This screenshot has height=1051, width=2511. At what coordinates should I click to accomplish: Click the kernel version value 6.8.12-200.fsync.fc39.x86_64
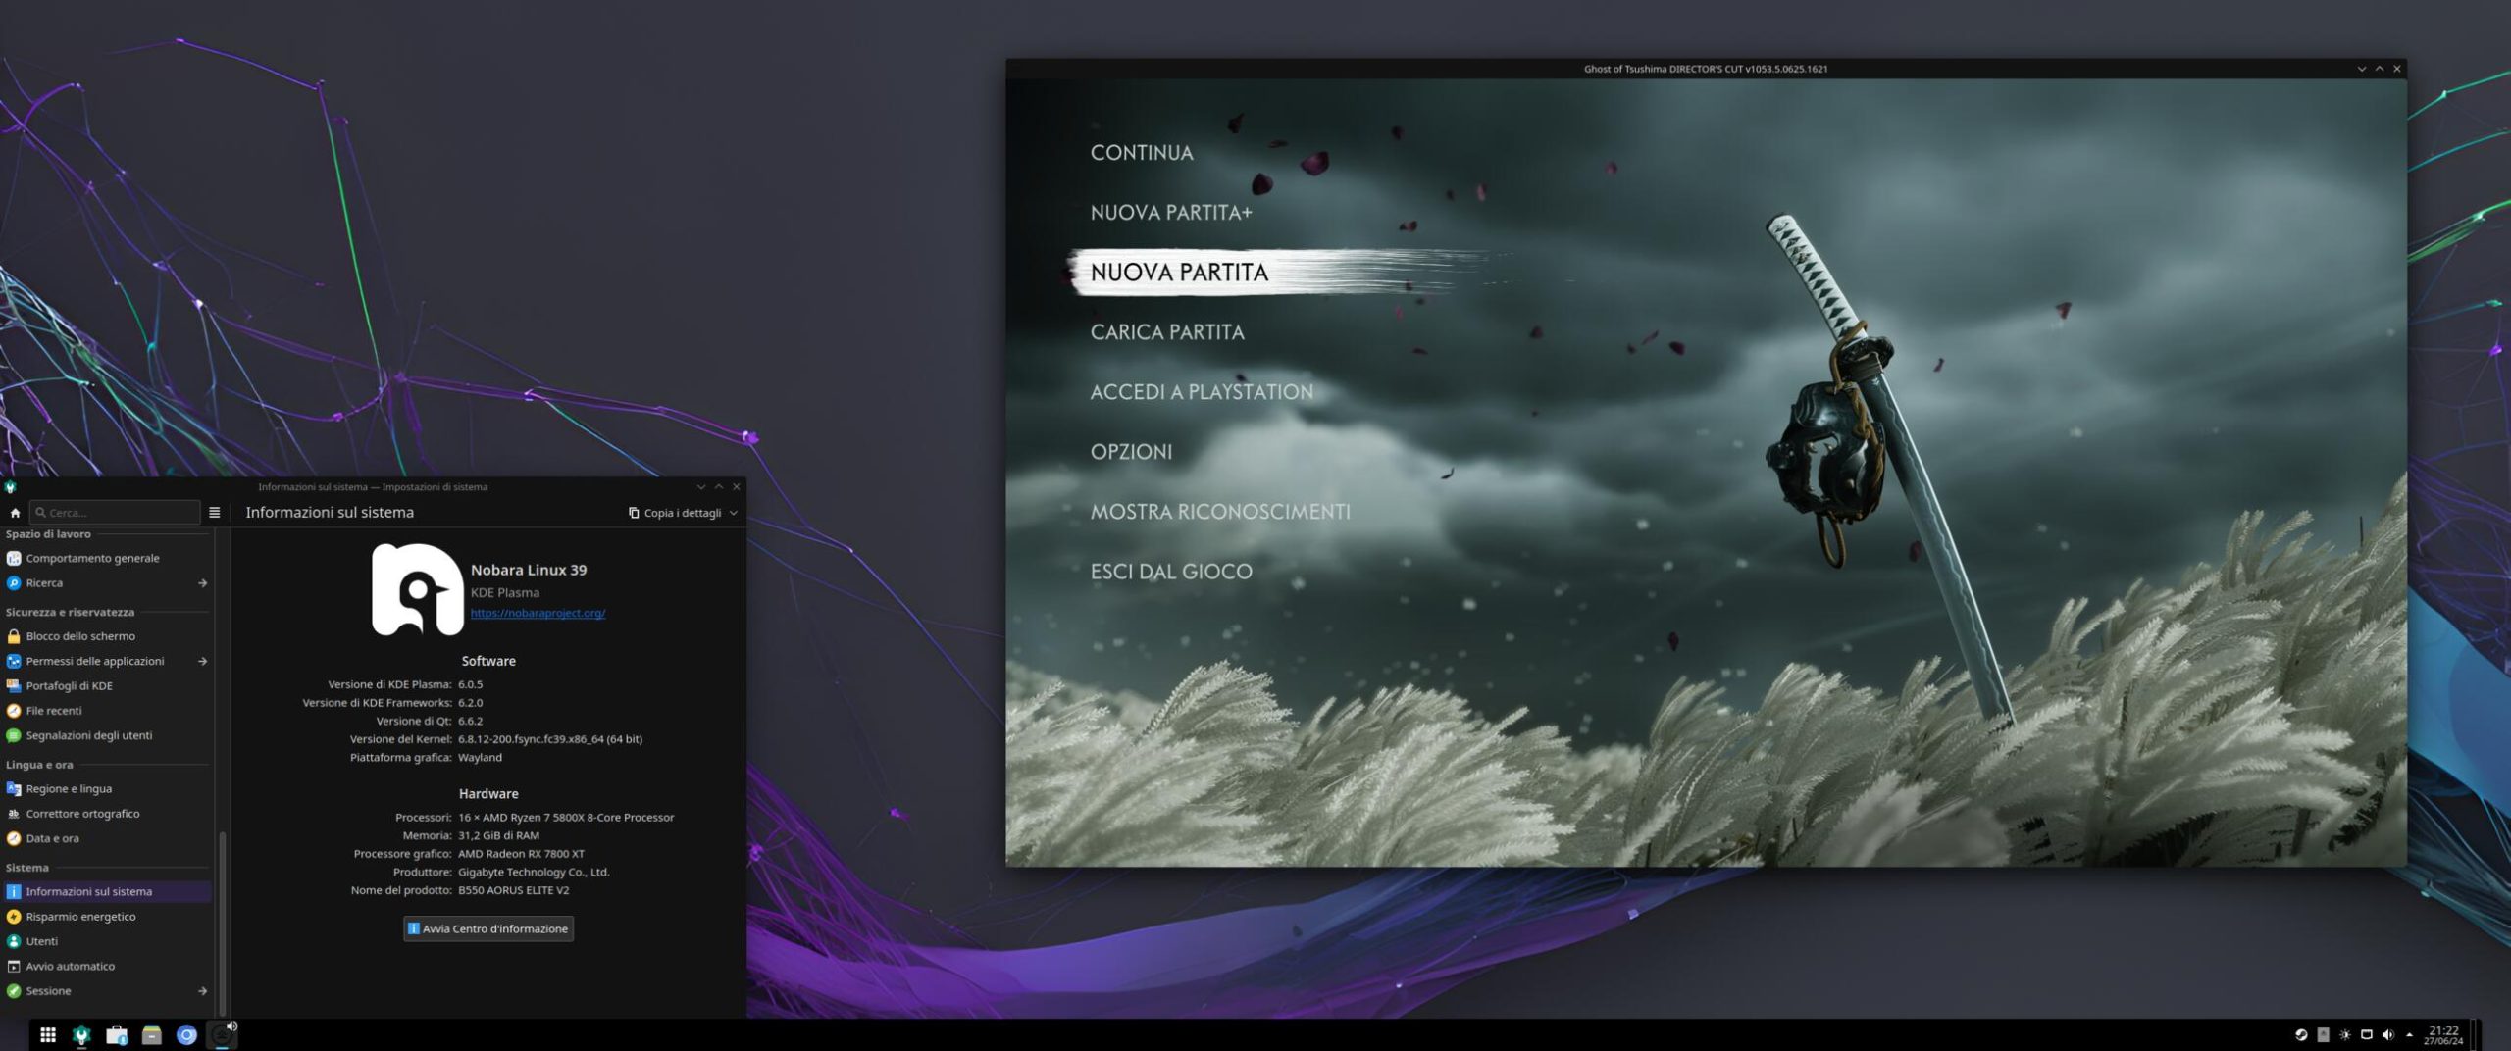point(550,739)
